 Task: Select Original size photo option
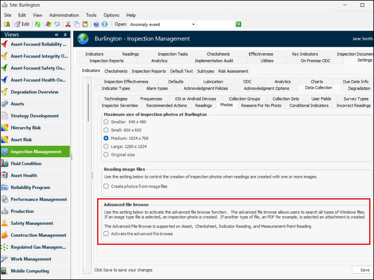(x=106, y=155)
